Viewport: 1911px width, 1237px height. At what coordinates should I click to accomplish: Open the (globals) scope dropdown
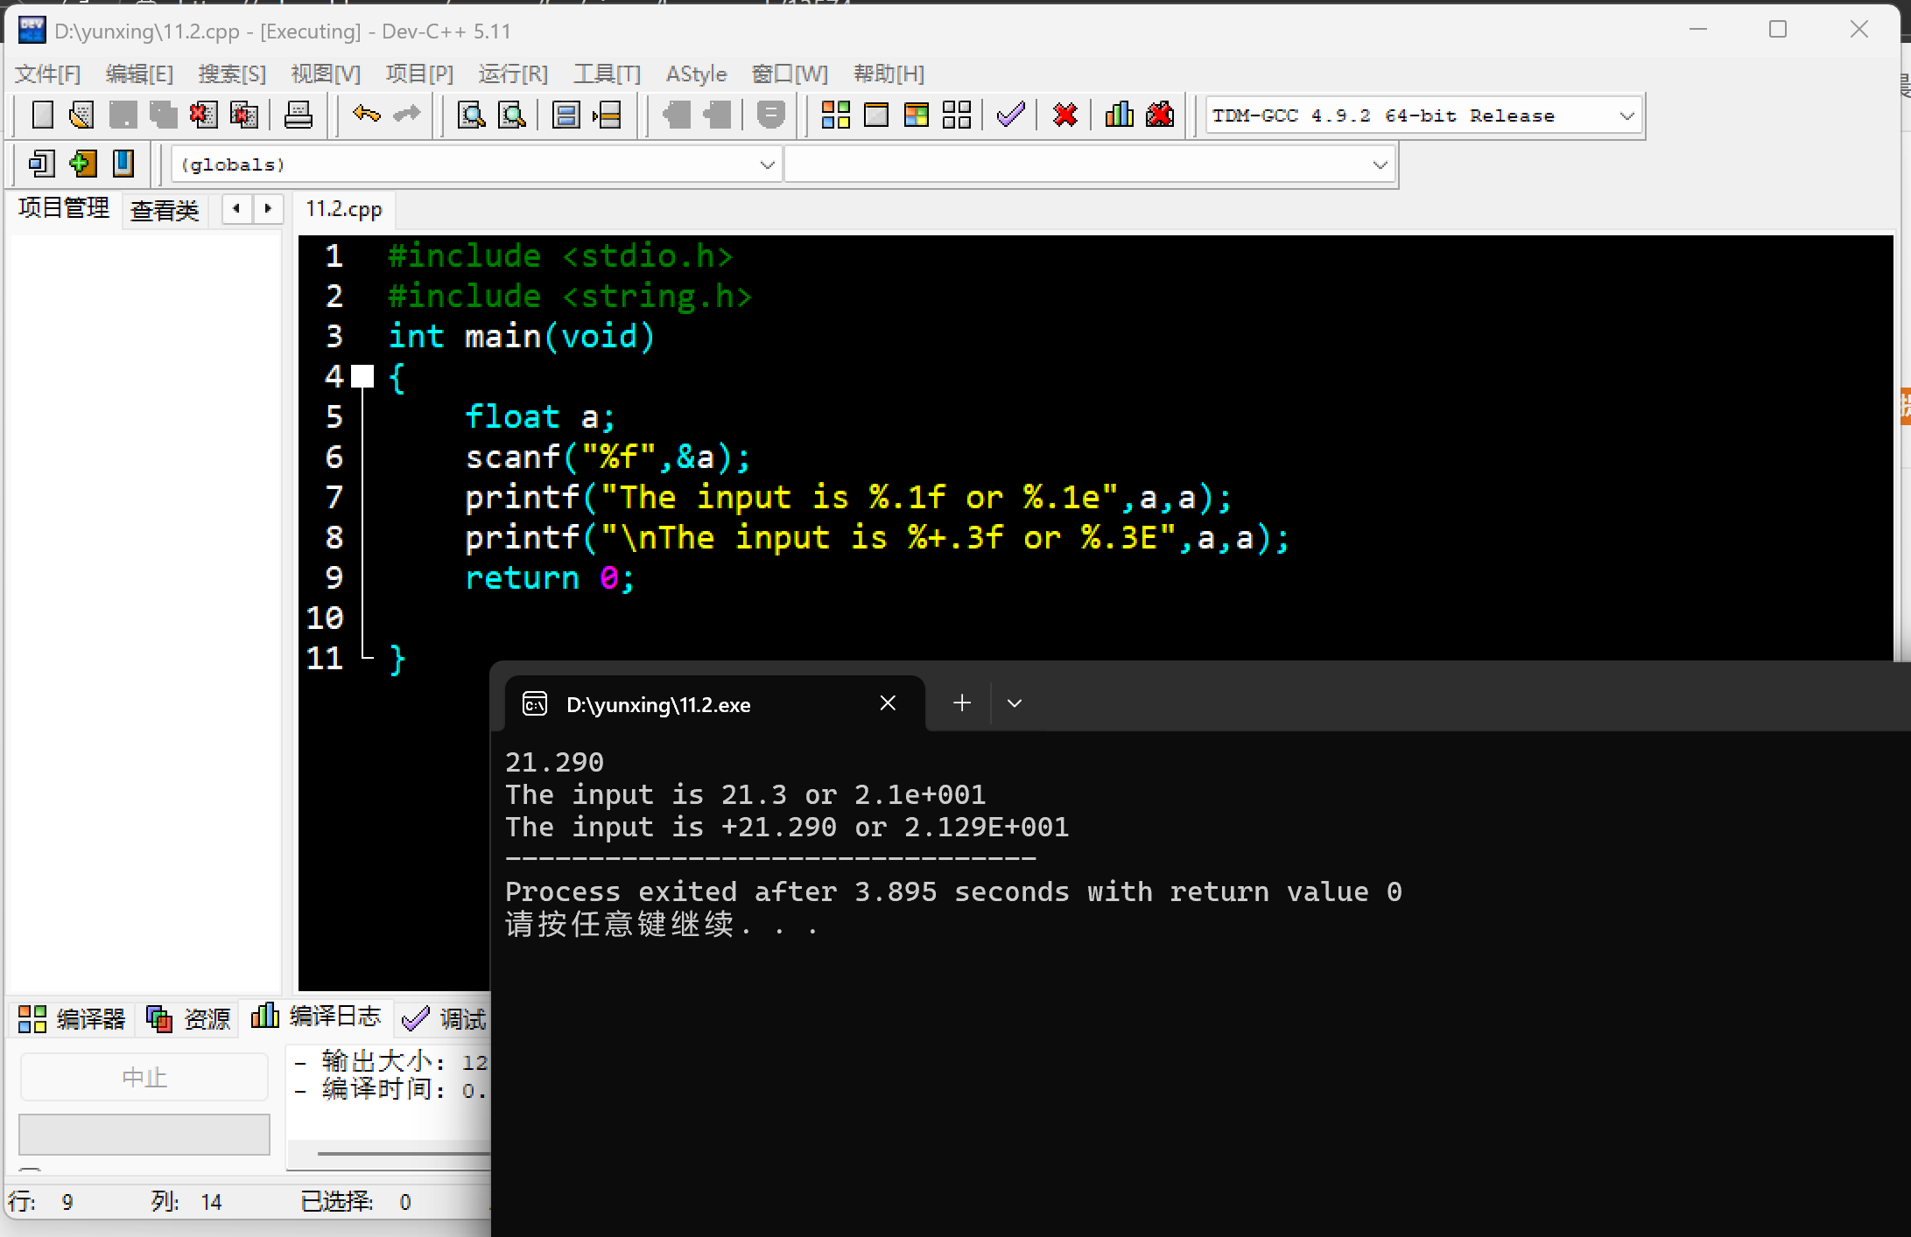(767, 164)
